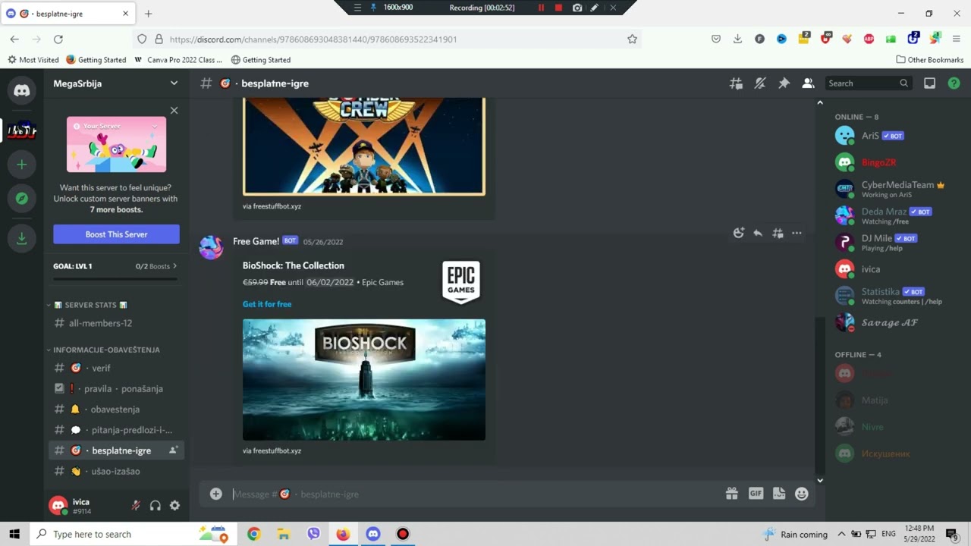Open Bomber Crew image embed

[364, 146]
